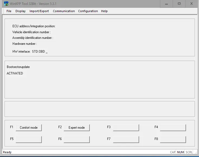Select the ACTIVATED status text

pos(15,73)
